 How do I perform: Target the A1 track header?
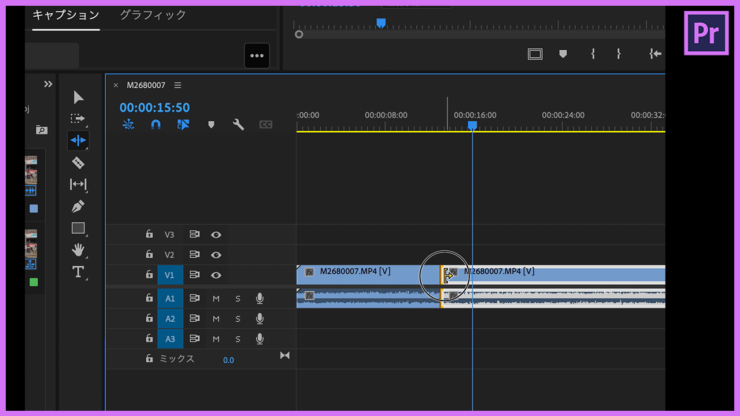[170, 298]
